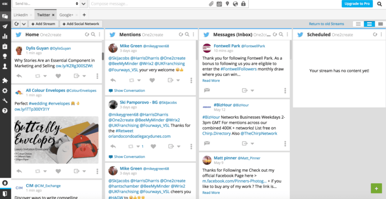Viewport: 386px width, 199px height.
Task: Open Send to profile picker dropdown arrow
Action: 83,4
